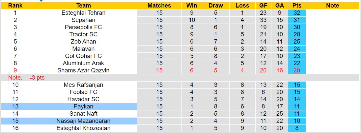The height and width of the screenshot is (133, 361).
Task: Select the highlighted Nassaji Mazandaran team cell
Action: [x=83, y=121]
